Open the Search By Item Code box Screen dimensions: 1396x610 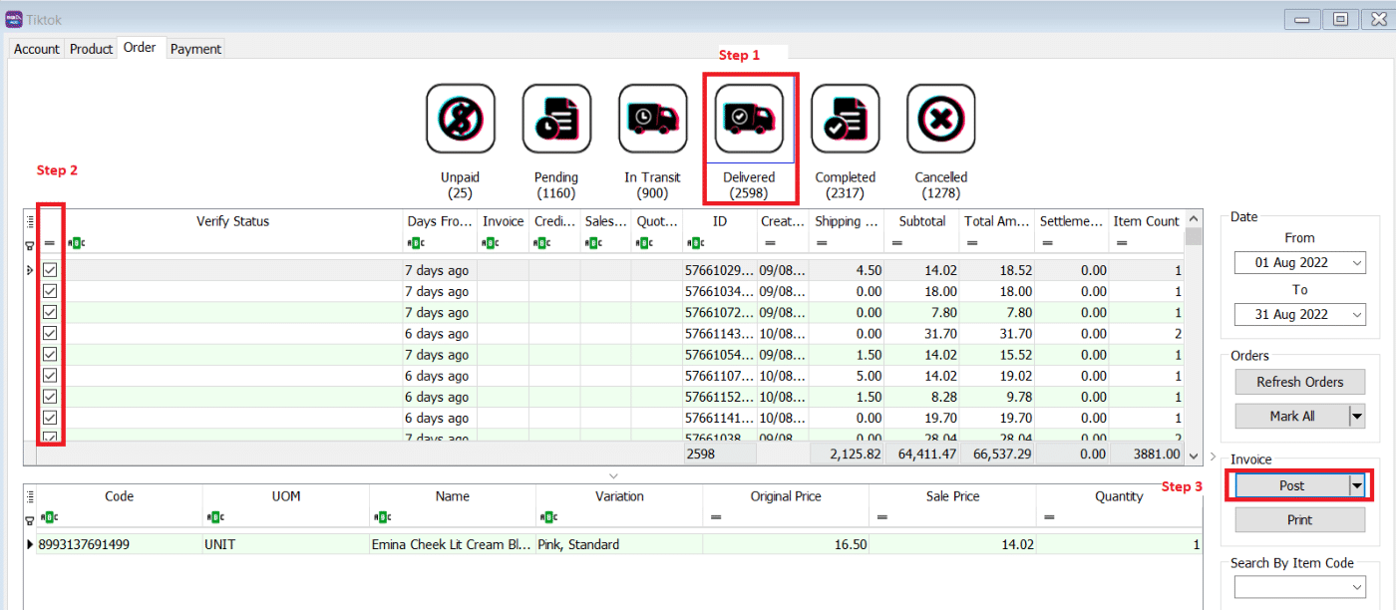(x=1299, y=588)
